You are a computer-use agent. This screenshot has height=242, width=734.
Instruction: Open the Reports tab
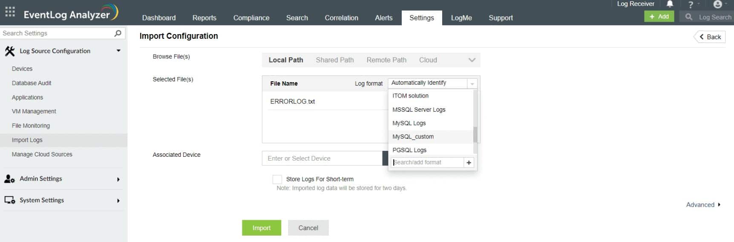[x=204, y=18]
